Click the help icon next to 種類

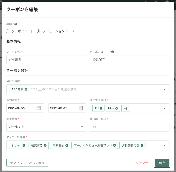(x=16, y=24)
